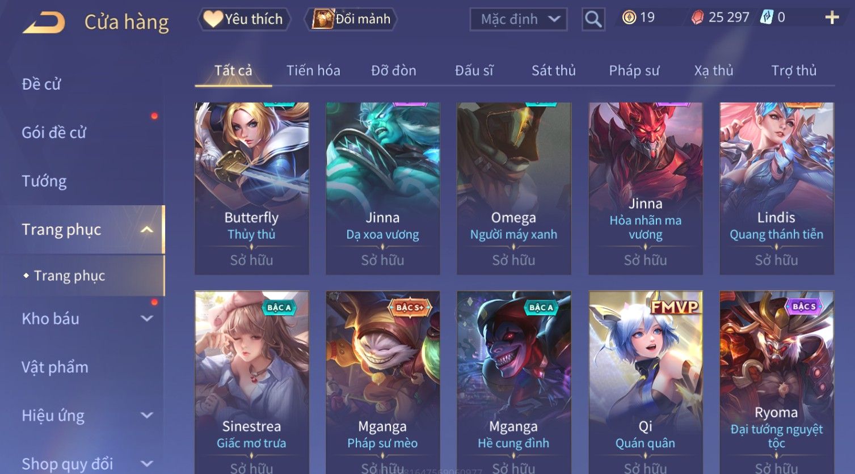The width and height of the screenshot is (855, 474).
Task: Click the gold coin currency icon
Action: 629,18
